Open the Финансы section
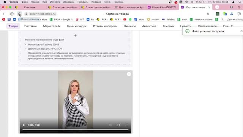The height and width of the screenshot is (137, 243). pyautogui.click(x=130, y=26)
